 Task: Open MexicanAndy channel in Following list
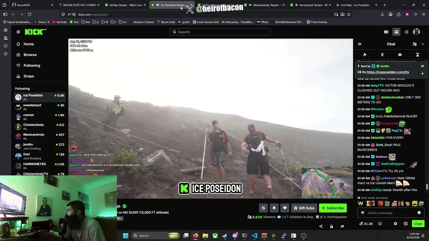pyautogui.click(x=40, y=136)
